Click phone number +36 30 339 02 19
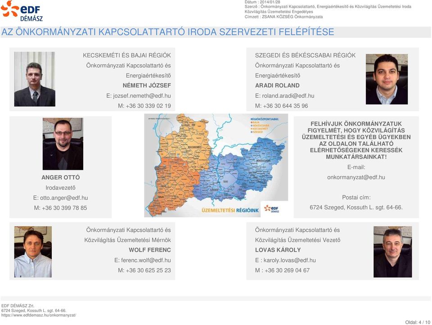This screenshot has width=432, height=325. 148,106
